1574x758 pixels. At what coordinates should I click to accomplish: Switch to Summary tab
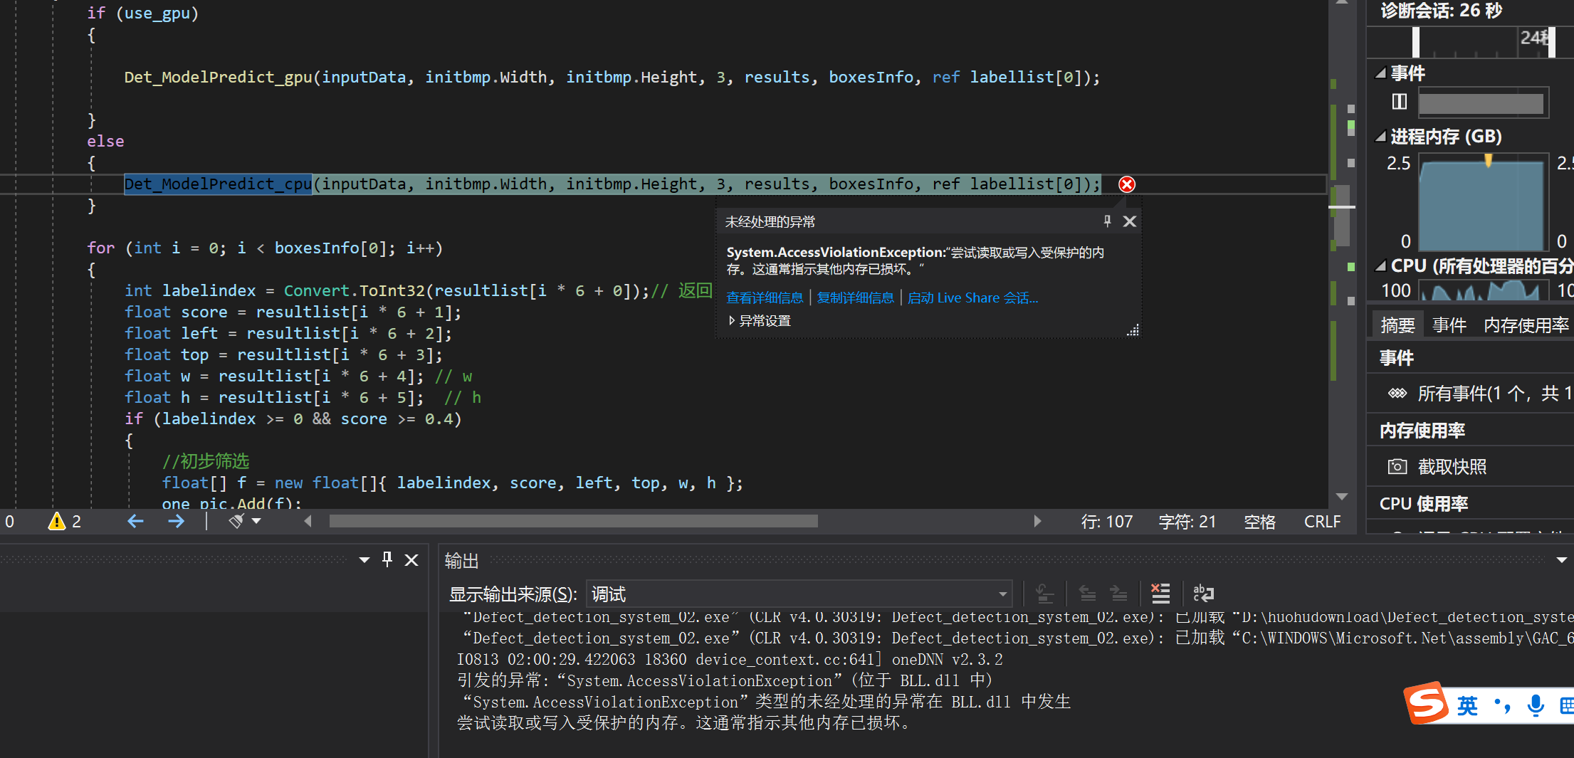click(1397, 325)
